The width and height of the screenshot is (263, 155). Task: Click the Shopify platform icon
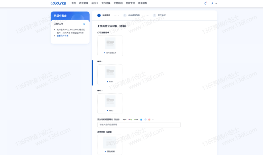(x=136, y=120)
